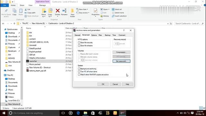The height and width of the screenshot is (116, 206).
Task: Open the File ribbon menu
Action: pyautogui.click(x=5, y=5)
